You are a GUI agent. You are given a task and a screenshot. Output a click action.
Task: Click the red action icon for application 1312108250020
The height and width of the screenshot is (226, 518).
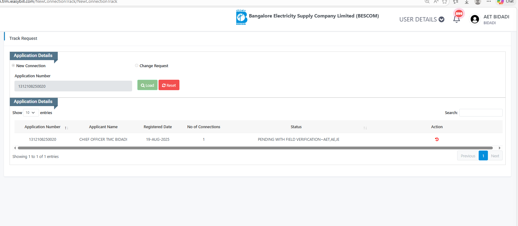point(437,139)
